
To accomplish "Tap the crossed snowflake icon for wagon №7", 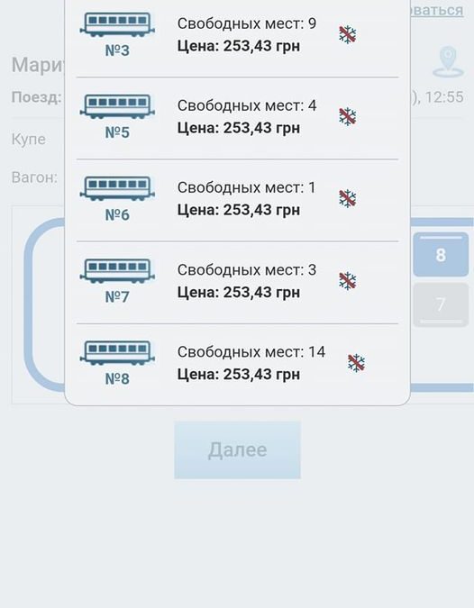I will [348, 281].
